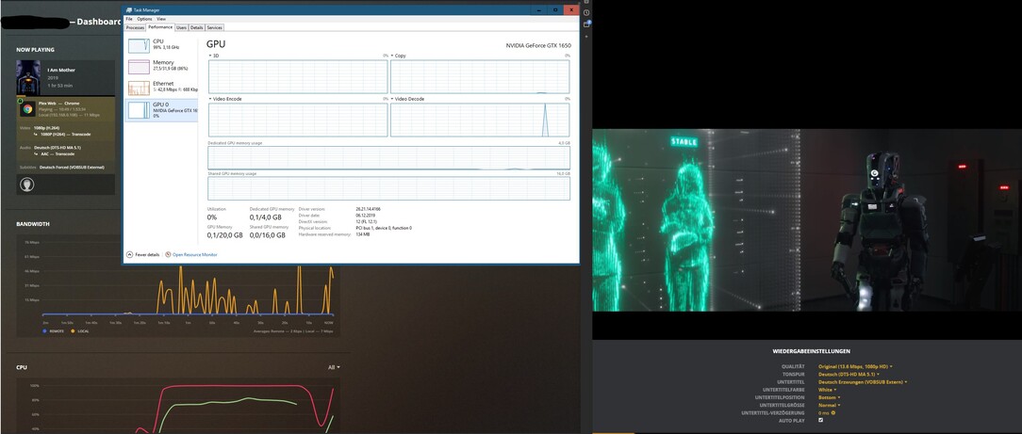Open the View menu in Task Manager

click(161, 20)
